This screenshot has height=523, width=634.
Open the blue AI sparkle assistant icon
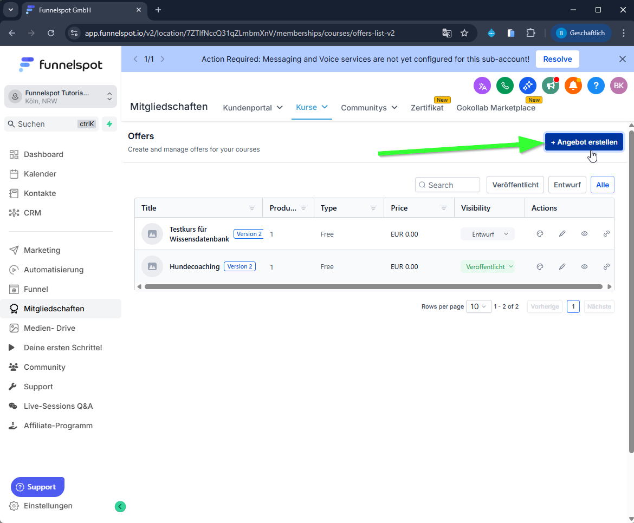pyautogui.click(x=528, y=86)
